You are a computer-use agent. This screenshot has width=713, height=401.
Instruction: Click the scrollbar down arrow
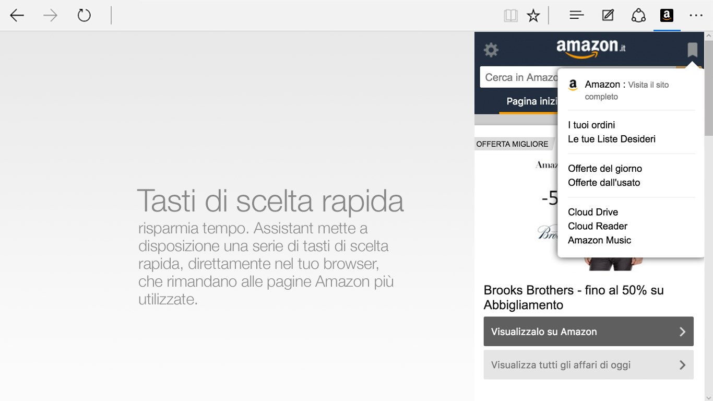(x=709, y=397)
